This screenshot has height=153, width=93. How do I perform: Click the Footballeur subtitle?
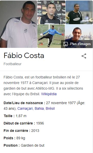(x=12, y=64)
